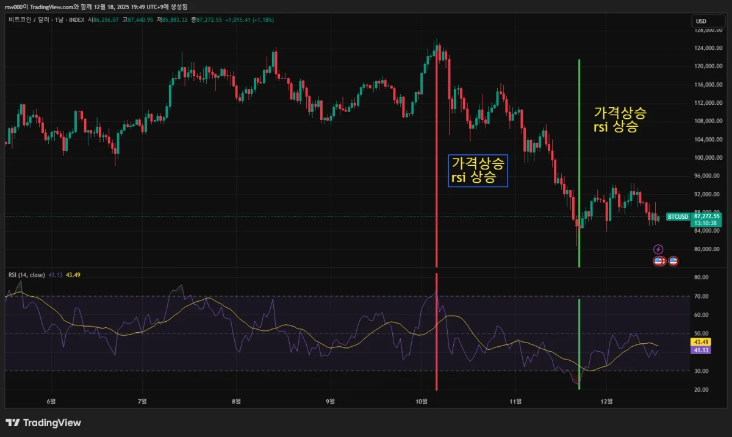Toggle the green vertical line annotation near 11월

[x=579, y=158]
